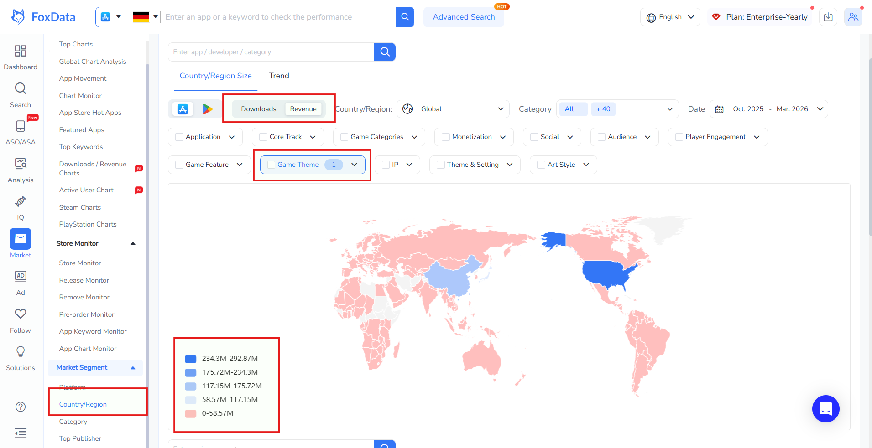Image resolution: width=872 pixels, height=448 pixels.
Task: Select the Google Play platform icon
Action: click(x=208, y=109)
